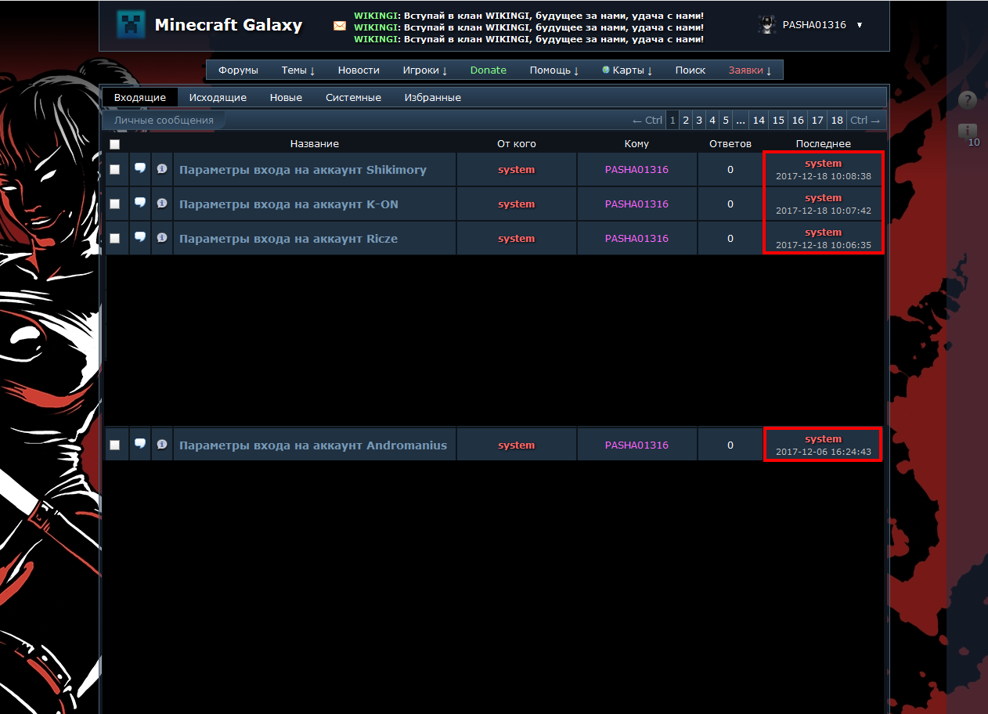Screen dimensions: 988x714
Task: Click system sender in Ricze row
Action: 517,239
